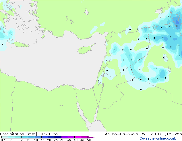Click the "GFS 0.25" model label

[49, 134]
